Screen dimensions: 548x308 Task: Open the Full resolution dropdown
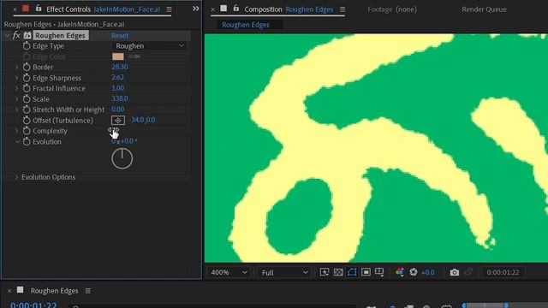coord(284,272)
